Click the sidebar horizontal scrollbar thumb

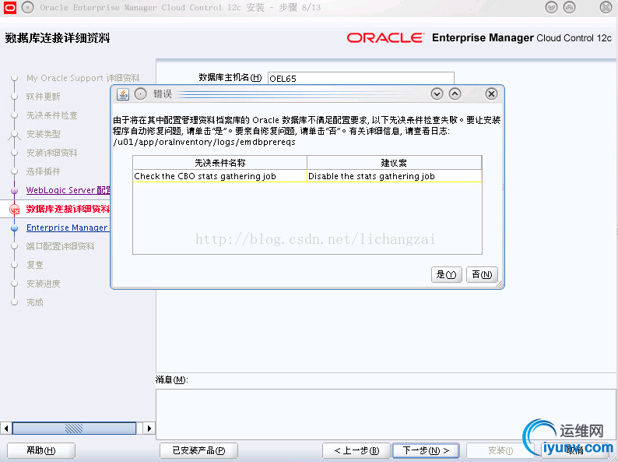74,428
